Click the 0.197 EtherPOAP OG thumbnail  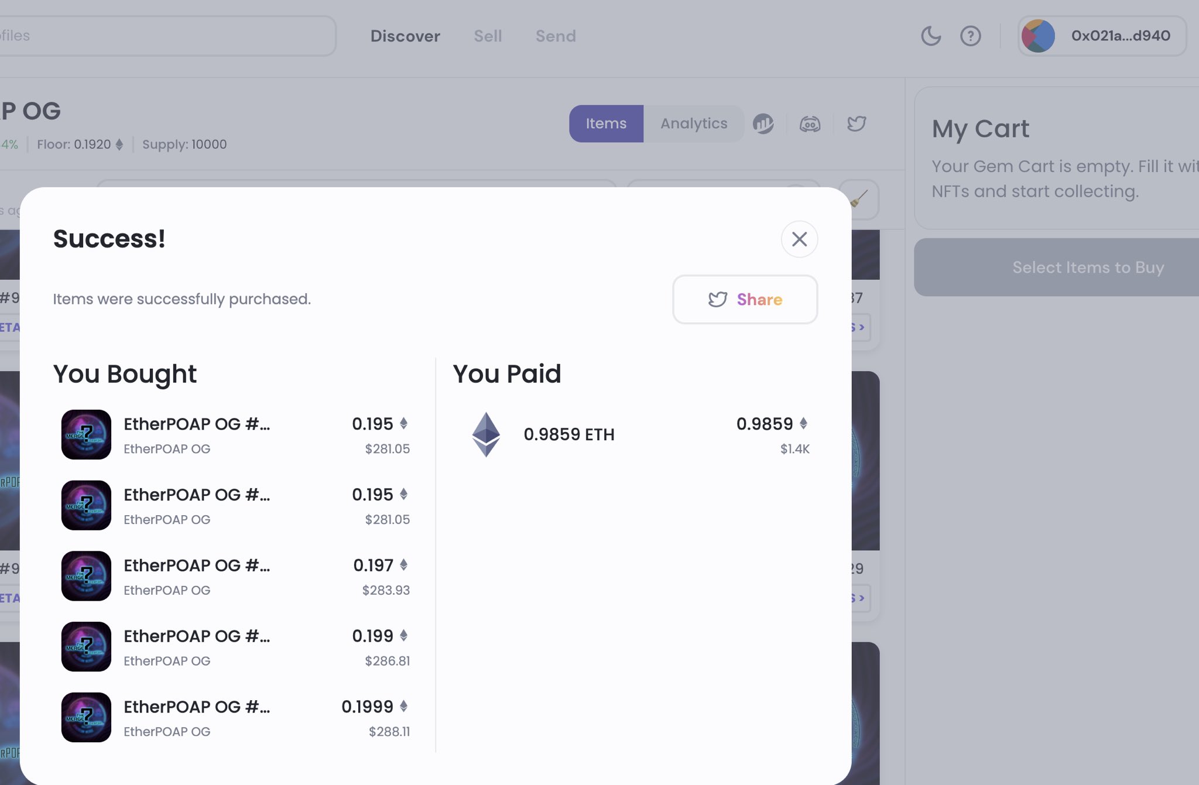86,576
